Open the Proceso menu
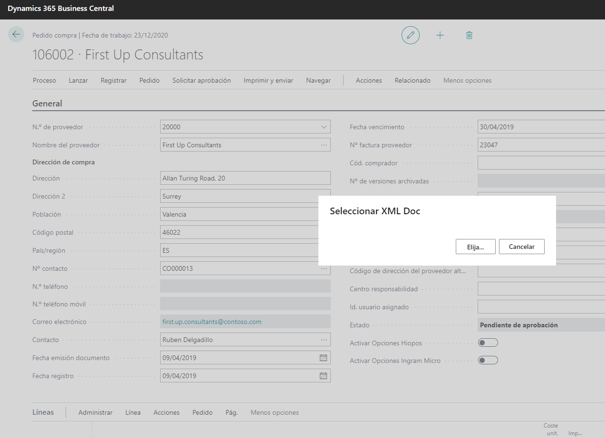This screenshot has width=605, height=438. [x=44, y=80]
